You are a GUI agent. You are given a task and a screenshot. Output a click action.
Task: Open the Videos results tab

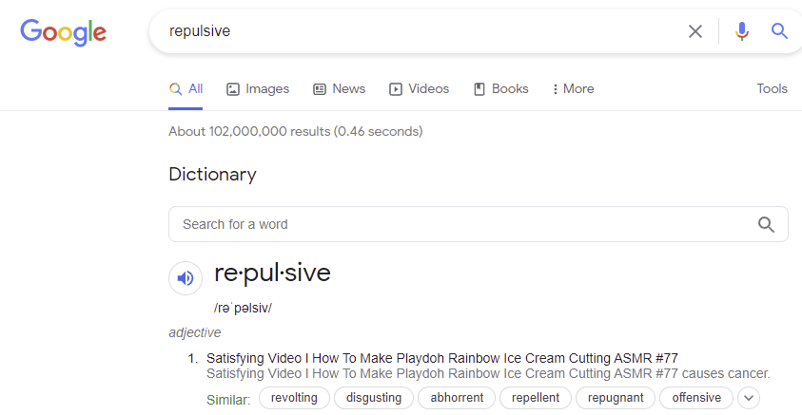point(419,89)
